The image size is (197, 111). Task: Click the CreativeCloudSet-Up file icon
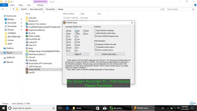click(x=27, y=30)
